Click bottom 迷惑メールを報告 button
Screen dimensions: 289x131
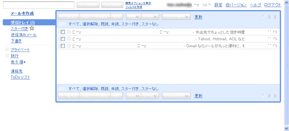tap(95, 96)
